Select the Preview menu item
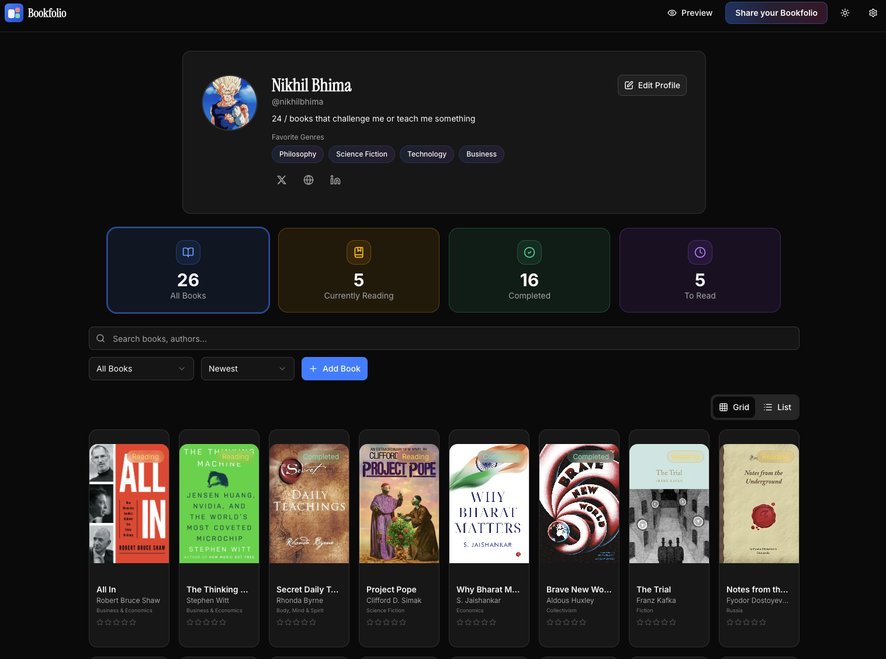This screenshot has width=886, height=659. [x=690, y=12]
